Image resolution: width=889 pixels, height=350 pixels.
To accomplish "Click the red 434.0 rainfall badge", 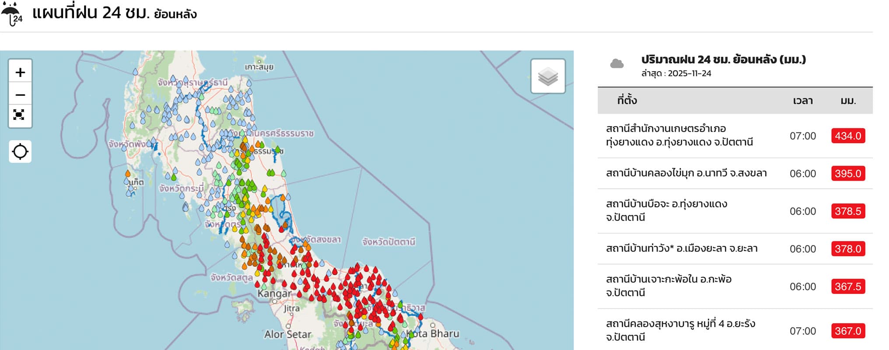I will (x=848, y=136).
